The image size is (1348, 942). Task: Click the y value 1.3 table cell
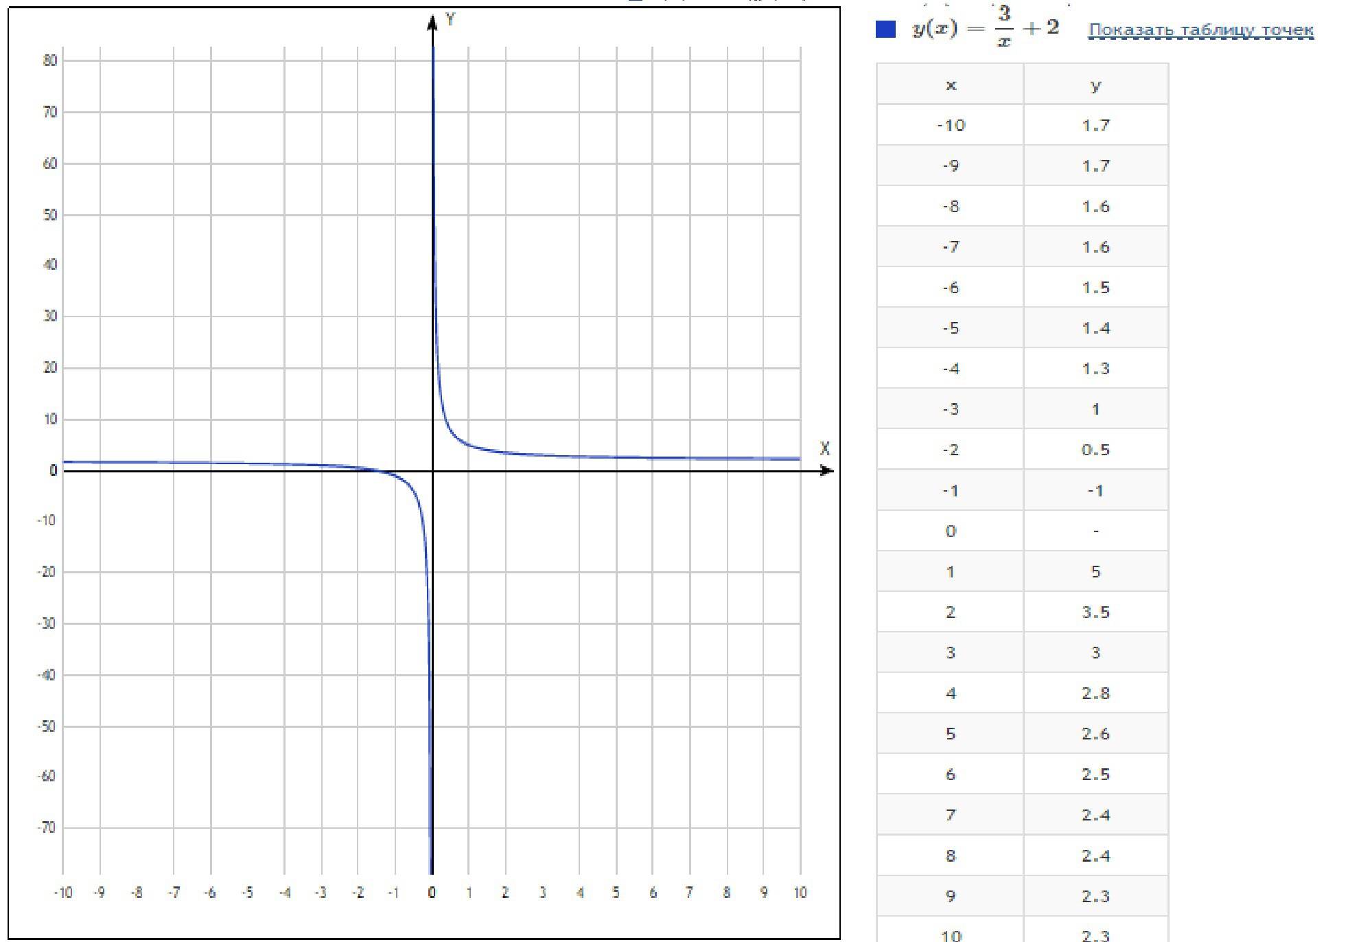click(x=1095, y=369)
